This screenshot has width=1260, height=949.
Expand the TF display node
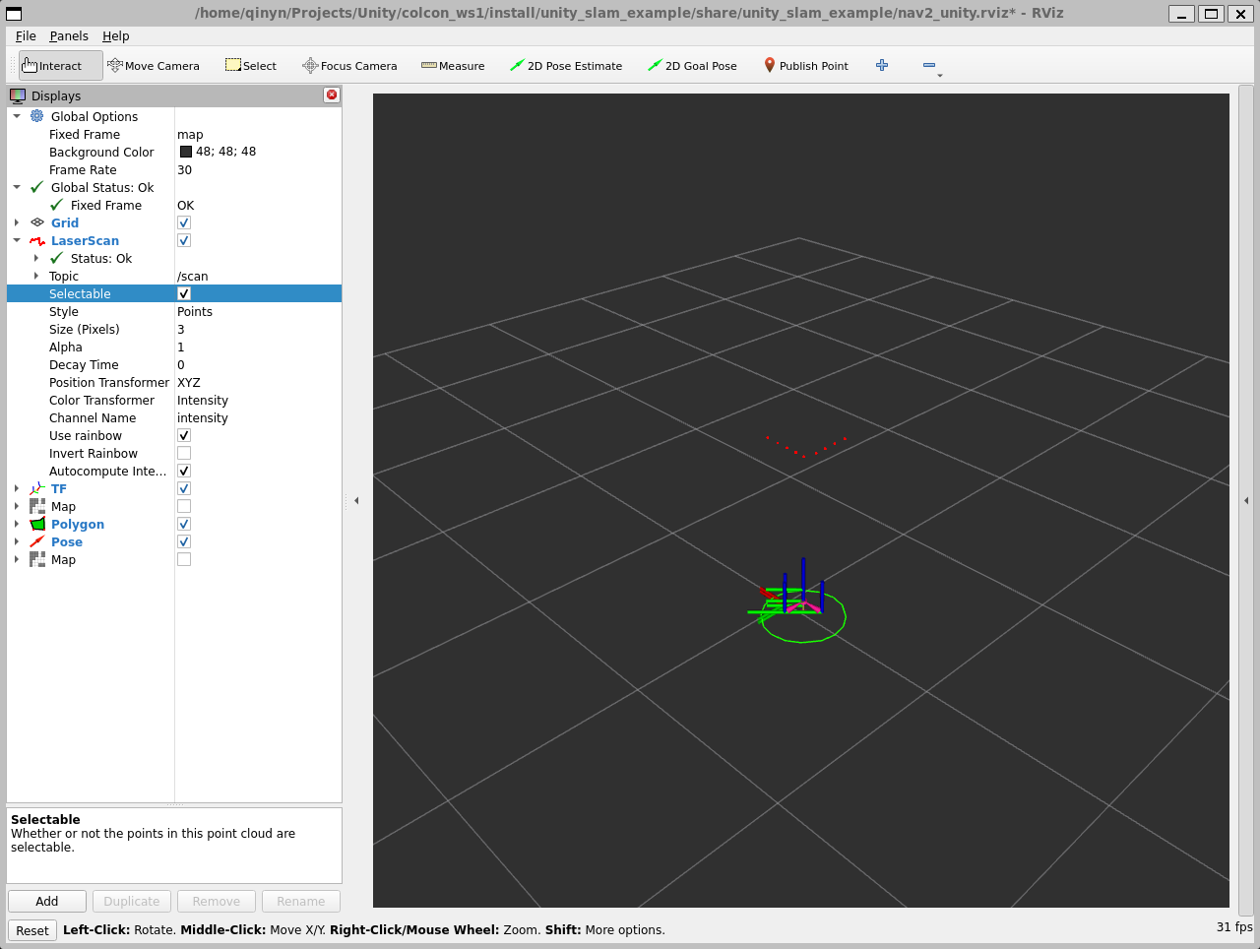[x=17, y=488]
